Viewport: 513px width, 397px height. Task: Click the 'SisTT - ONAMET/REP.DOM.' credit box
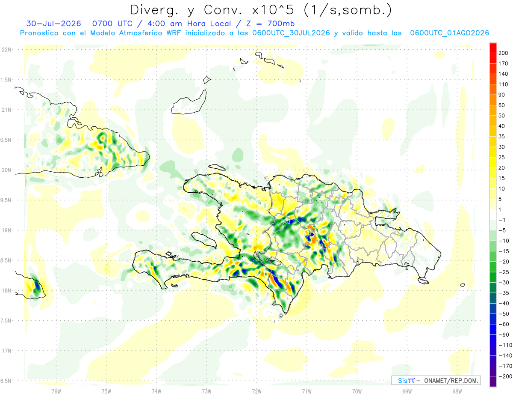(436, 380)
